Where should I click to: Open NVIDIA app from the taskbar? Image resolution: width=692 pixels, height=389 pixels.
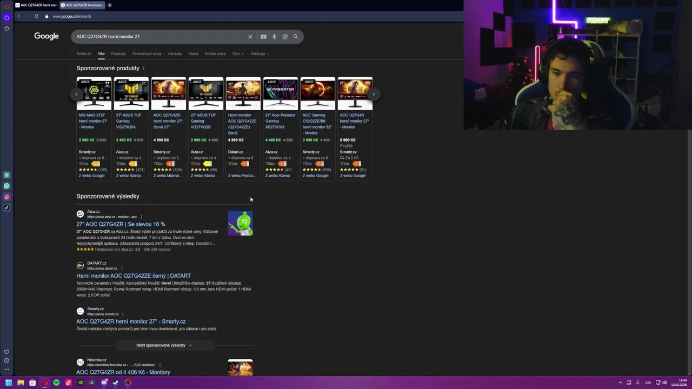point(80,383)
